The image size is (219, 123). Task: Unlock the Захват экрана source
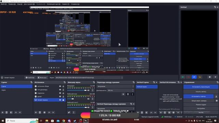(x=63, y=100)
